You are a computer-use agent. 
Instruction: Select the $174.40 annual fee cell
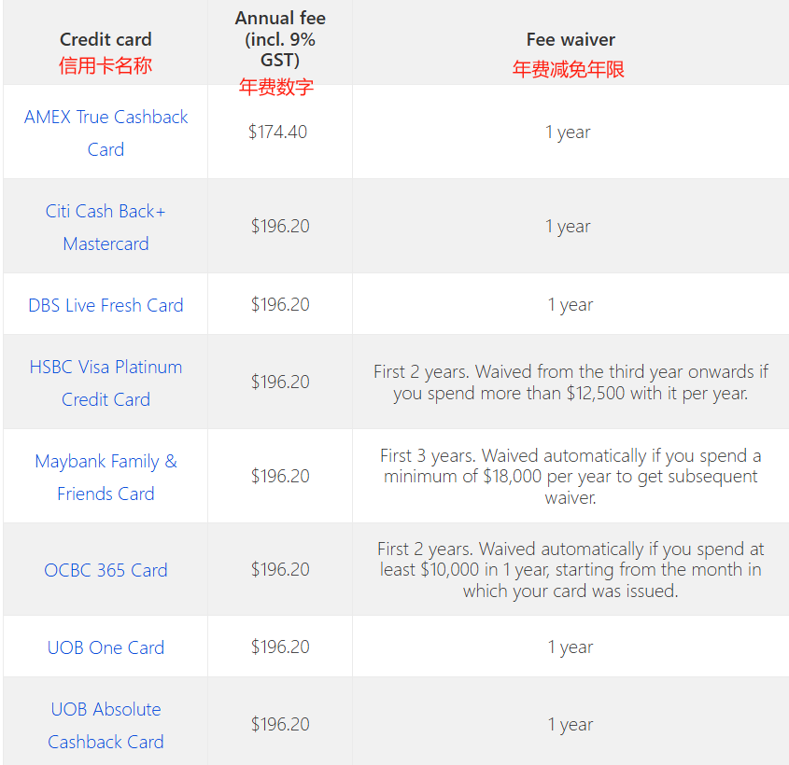tap(277, 132)
